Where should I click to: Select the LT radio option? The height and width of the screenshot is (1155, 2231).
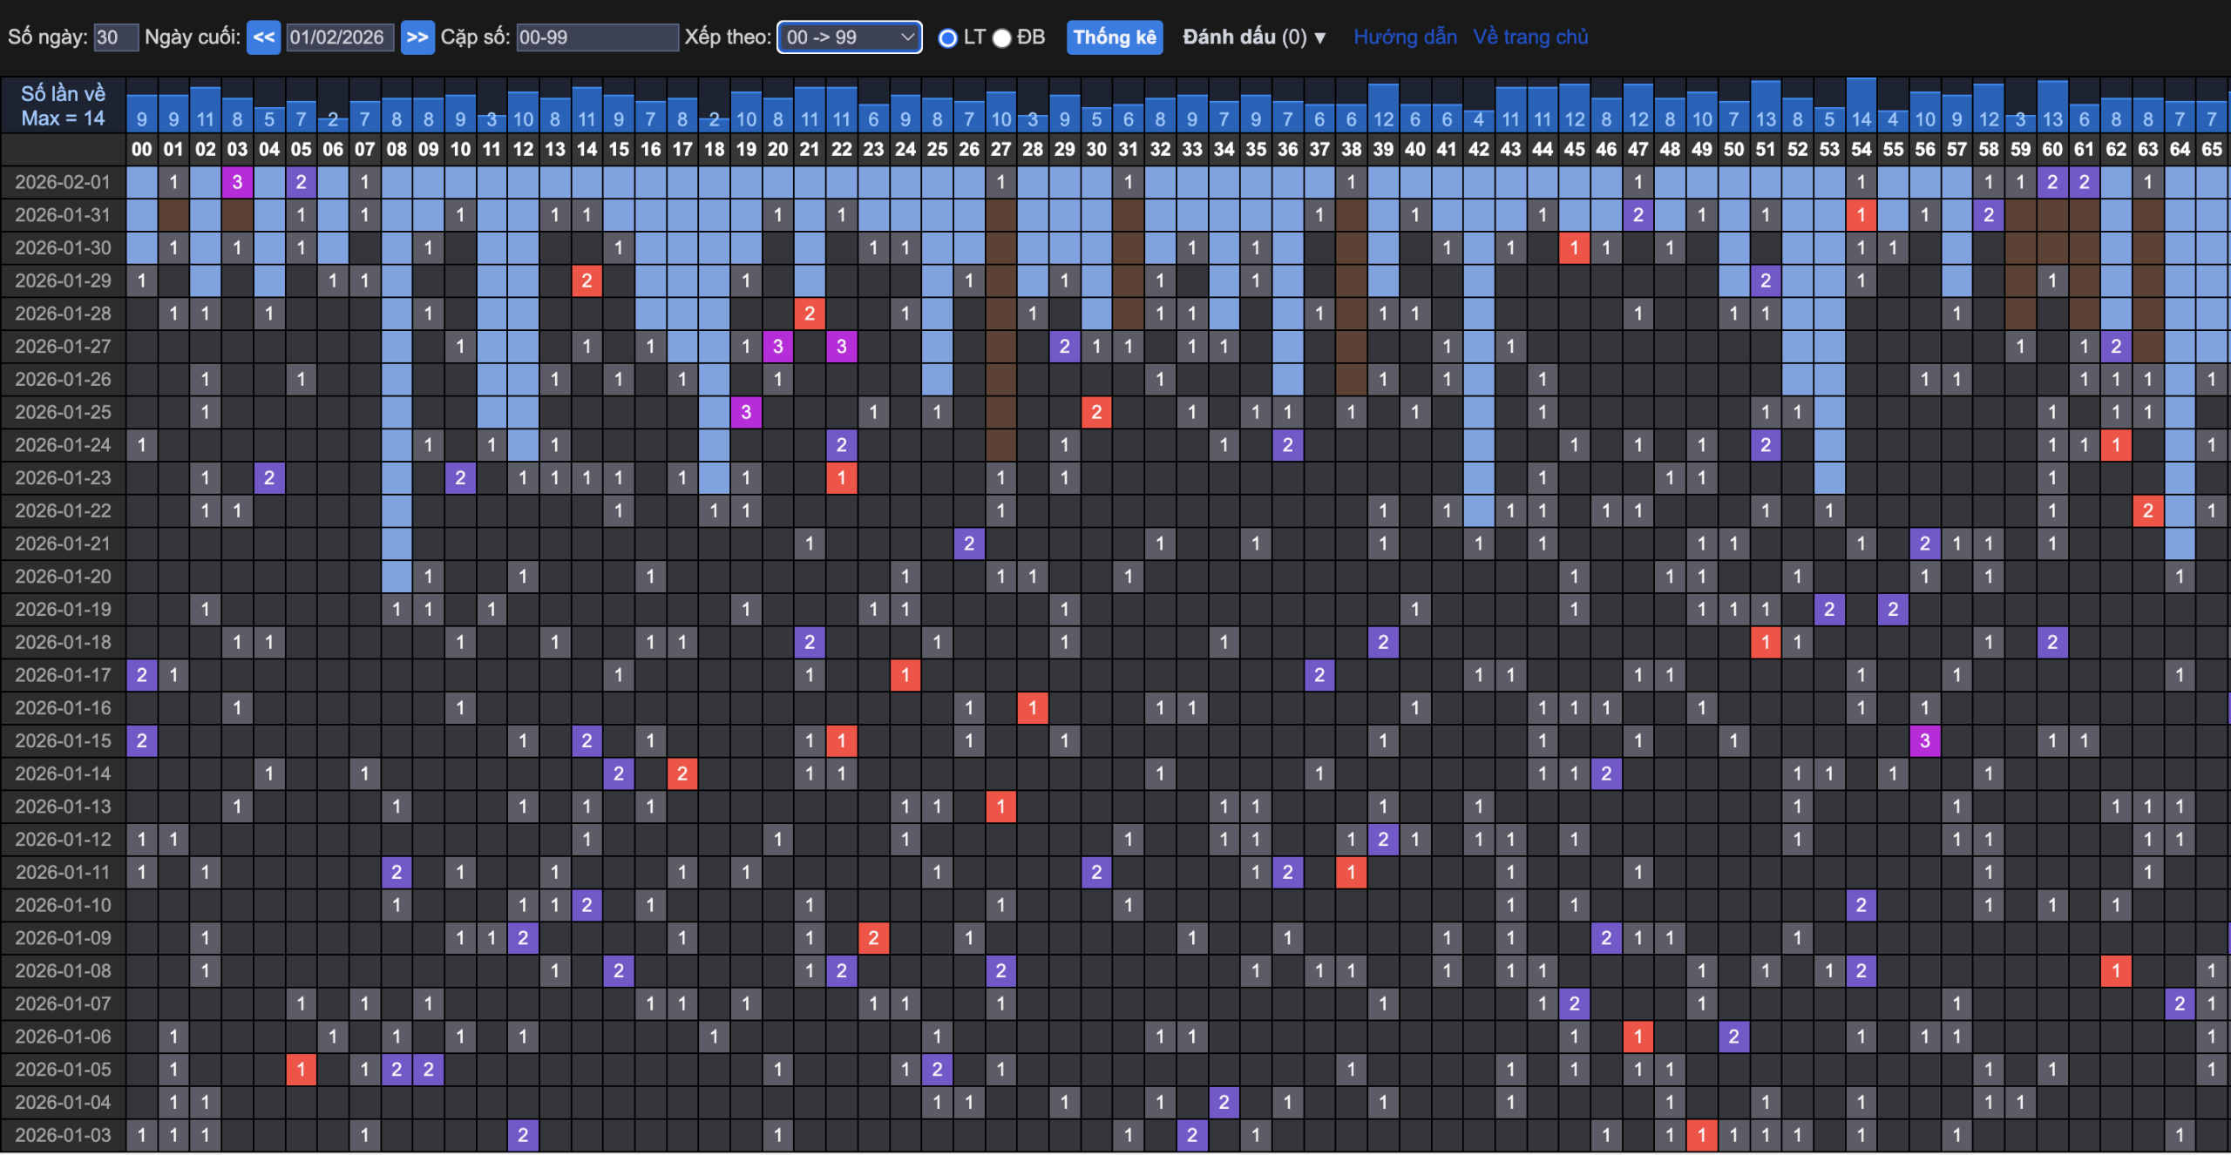[x=947, y=38]
